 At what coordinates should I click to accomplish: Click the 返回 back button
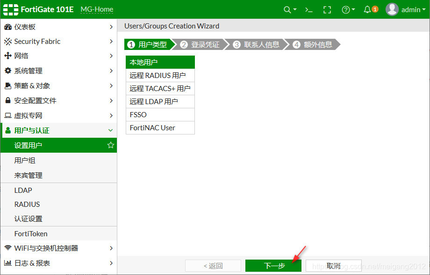point(213,266)
